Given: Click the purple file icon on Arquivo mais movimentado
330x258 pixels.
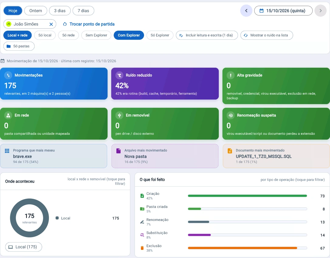Looking at the screenshot, I should [x=119, y=151].
